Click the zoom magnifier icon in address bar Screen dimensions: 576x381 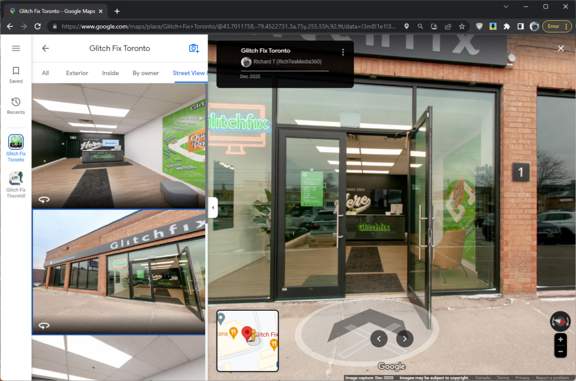(420, 26)
